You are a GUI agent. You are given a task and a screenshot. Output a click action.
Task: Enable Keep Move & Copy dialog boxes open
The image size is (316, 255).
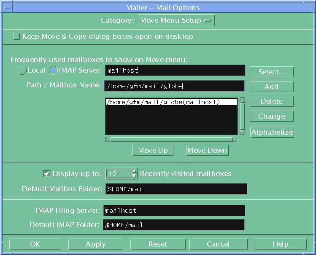point(16,37)
